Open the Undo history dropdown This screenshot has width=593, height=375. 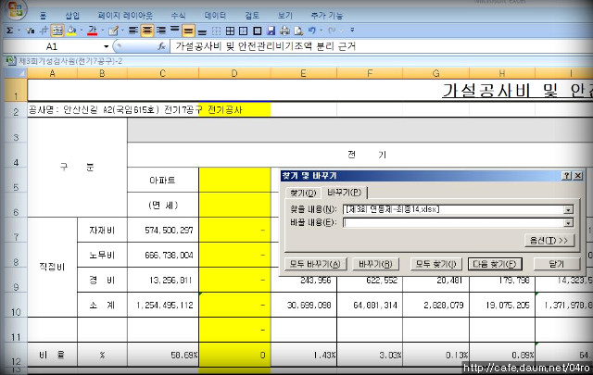click(x=322, y=31)
